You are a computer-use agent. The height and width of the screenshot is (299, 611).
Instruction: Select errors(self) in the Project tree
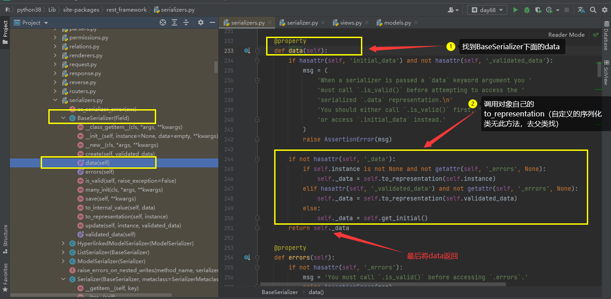pos(100,172)
